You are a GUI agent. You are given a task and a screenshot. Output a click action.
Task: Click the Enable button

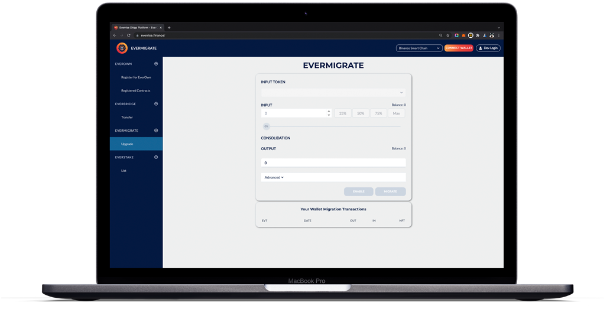coord(359,191)
